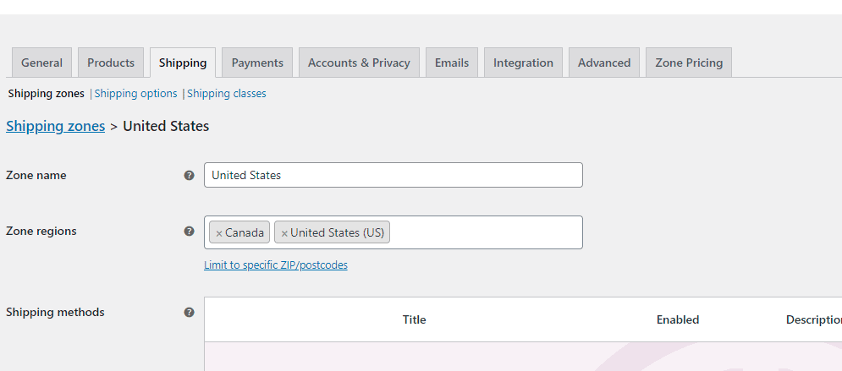Open Shipping classes sub-section link
This screenshot has height=371, width=842.
(227, 93)
